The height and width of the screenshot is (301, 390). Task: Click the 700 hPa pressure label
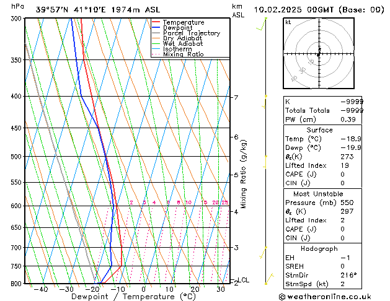[x=17, y=248]
